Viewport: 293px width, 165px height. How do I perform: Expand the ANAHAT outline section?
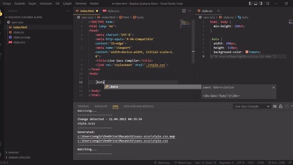(13, 153)
